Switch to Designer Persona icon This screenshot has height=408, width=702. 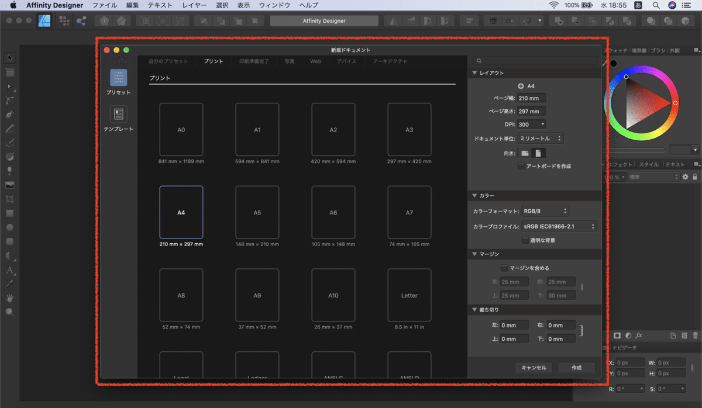click(x=44, y=20)
